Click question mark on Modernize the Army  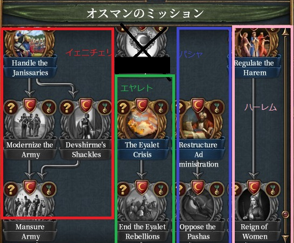click(x=11, y=107)
